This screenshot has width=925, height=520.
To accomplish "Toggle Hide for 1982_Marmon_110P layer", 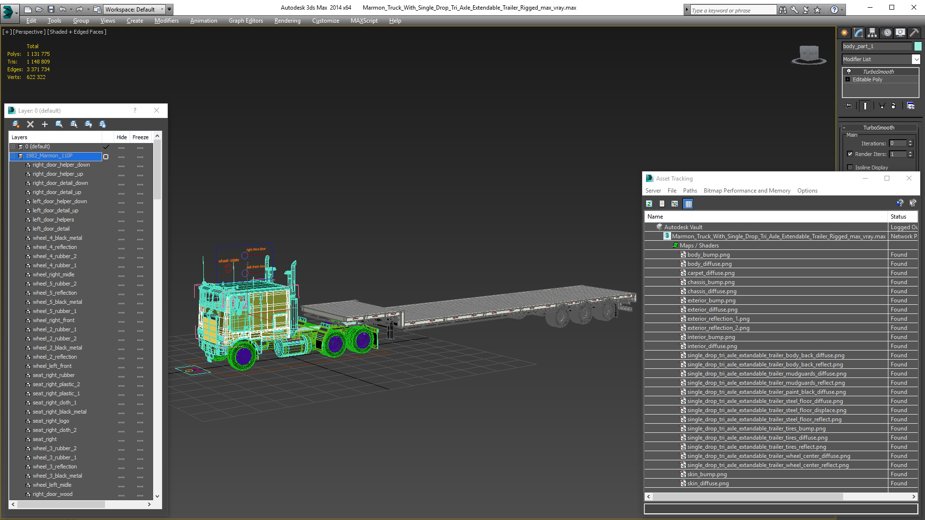I will [x=121, y=156].
